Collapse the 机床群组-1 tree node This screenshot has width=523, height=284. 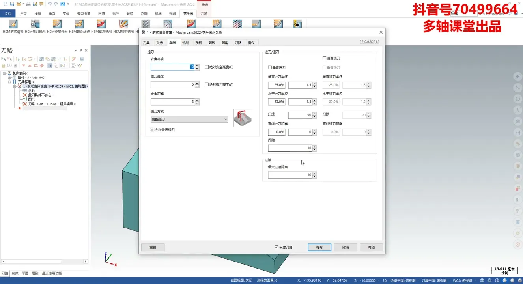click(x=4, y=73)
